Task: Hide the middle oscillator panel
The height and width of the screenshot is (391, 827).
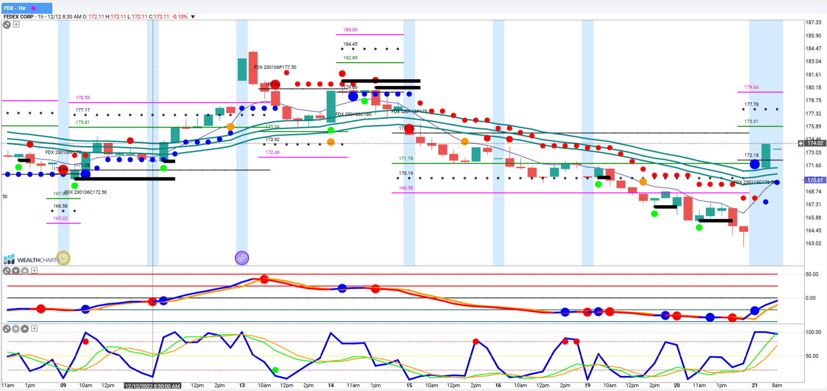Action: (7, 271)
